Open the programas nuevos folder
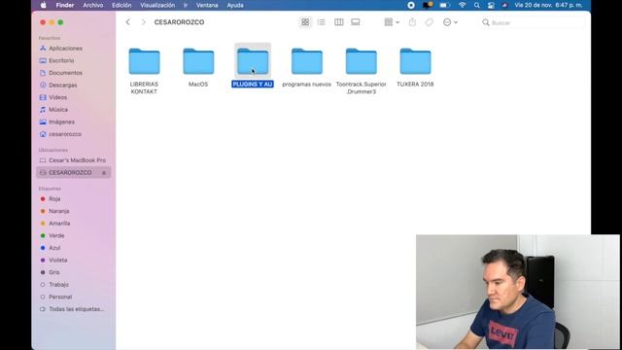The width and height of the screenshot is (622, 350). [307, 61]
